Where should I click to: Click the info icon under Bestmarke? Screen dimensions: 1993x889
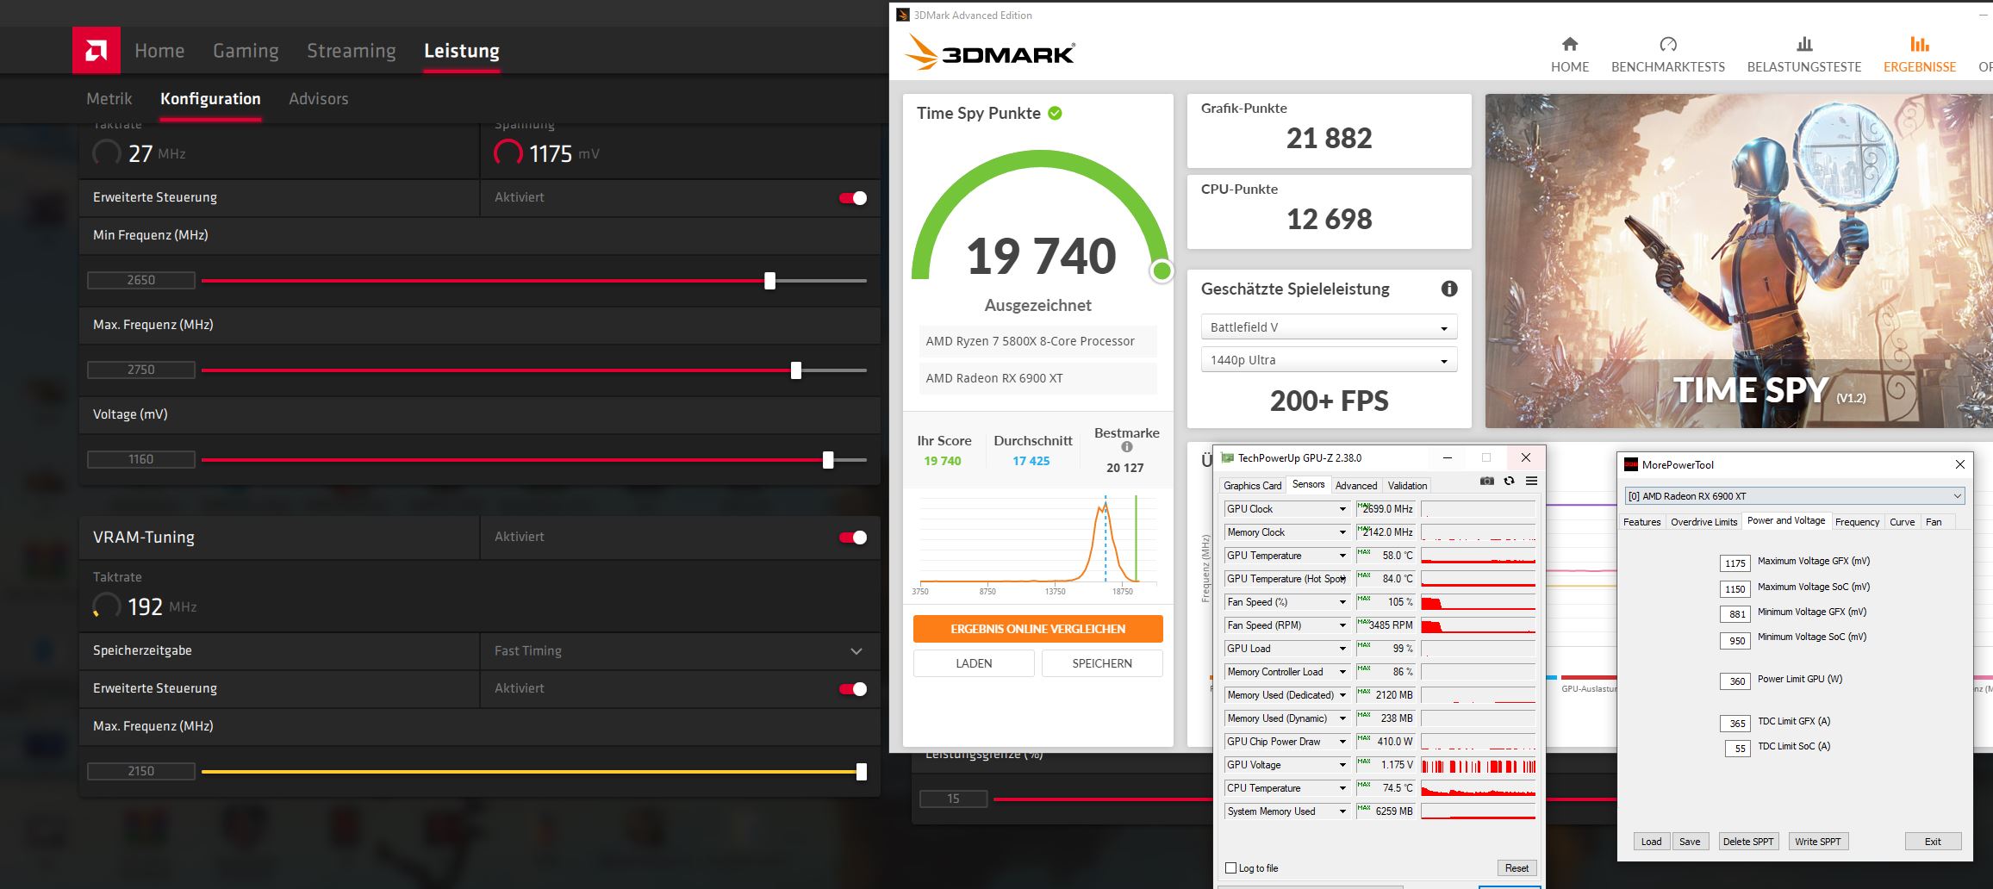pyautogui.click(x=1127, y=447)
